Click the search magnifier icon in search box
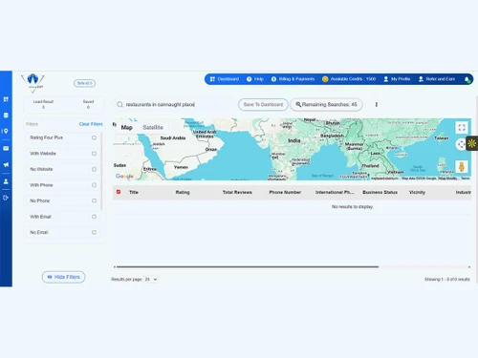 tap(119, 105)
